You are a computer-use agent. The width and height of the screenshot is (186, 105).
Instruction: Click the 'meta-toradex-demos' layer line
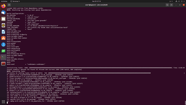[15, 55]
